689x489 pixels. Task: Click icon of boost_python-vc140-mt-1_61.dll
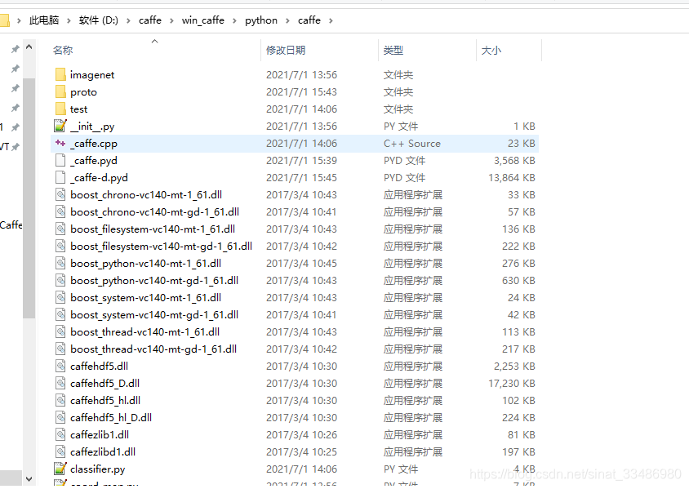pyautogui.click(x=60, y=263)
